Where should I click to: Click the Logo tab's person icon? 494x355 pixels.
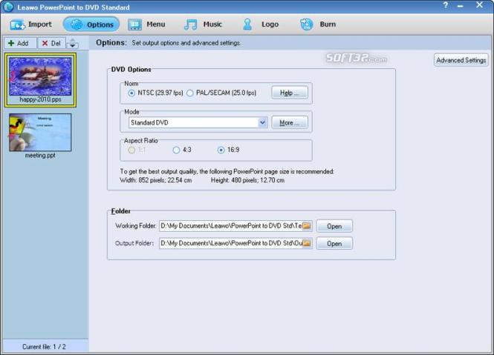[x=247, y=24]
